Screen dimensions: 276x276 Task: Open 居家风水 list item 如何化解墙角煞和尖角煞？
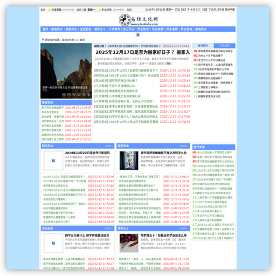coord(133,195)
